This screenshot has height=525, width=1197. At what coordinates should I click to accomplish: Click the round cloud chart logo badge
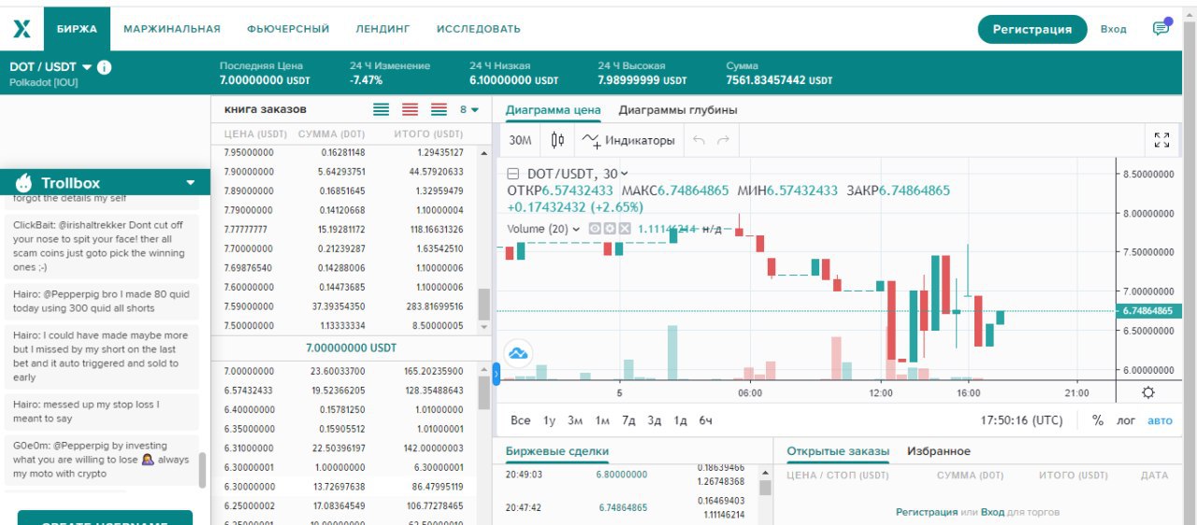[x=518, y=353]
